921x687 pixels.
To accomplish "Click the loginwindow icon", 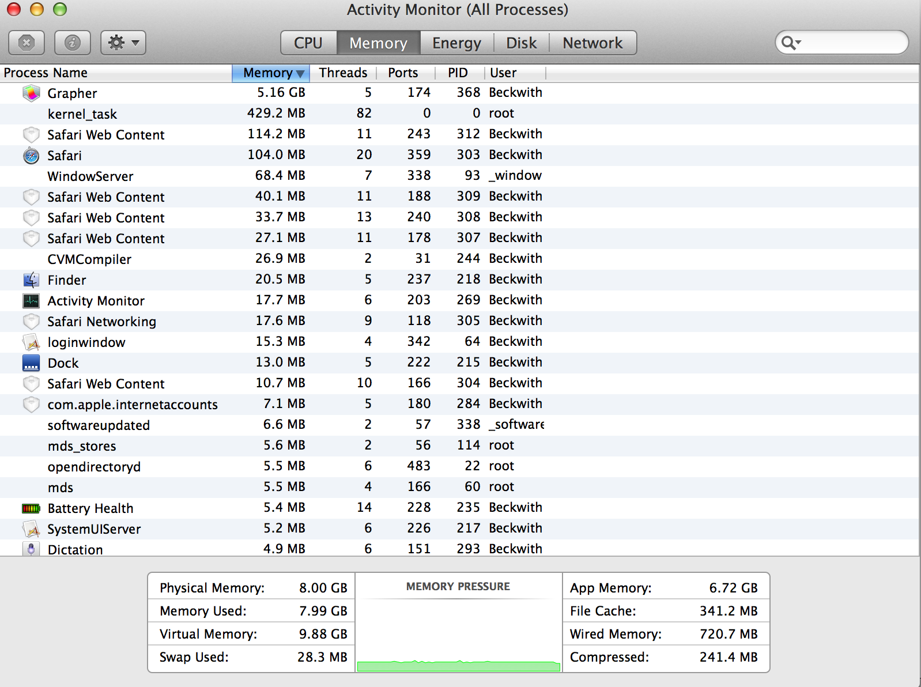I will (x=31, y=342).
